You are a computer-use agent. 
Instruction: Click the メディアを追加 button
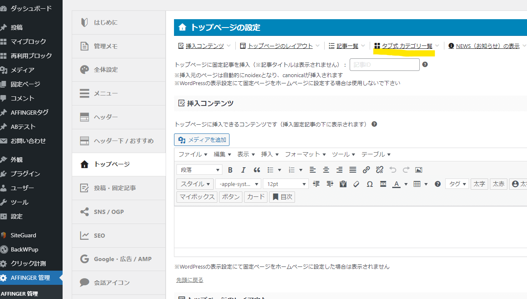click(202, 140)
